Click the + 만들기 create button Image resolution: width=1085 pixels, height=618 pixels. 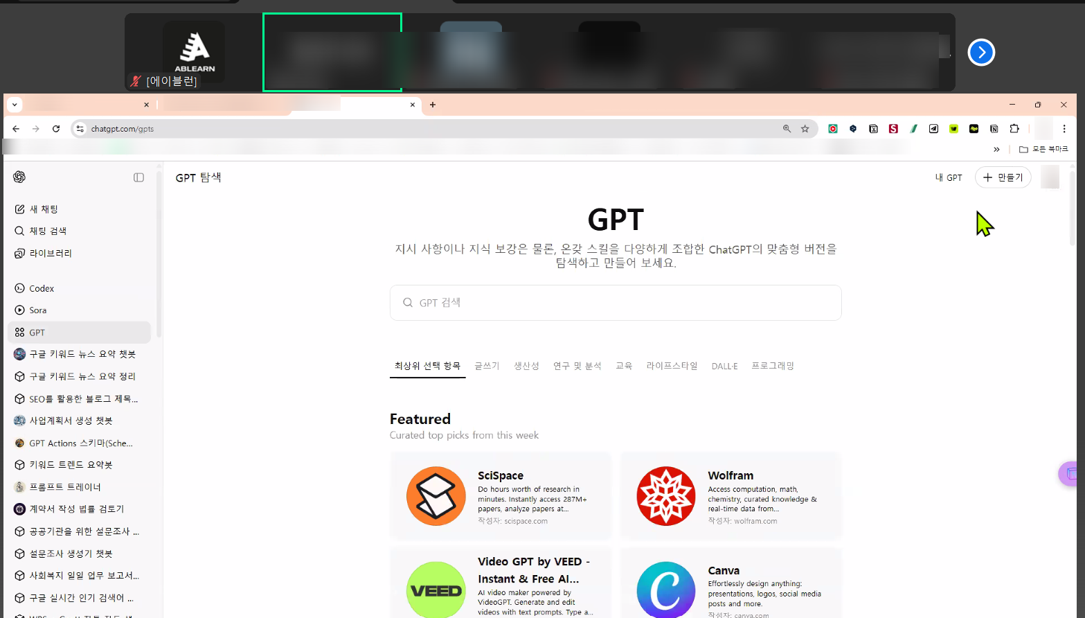[1003, 177]
